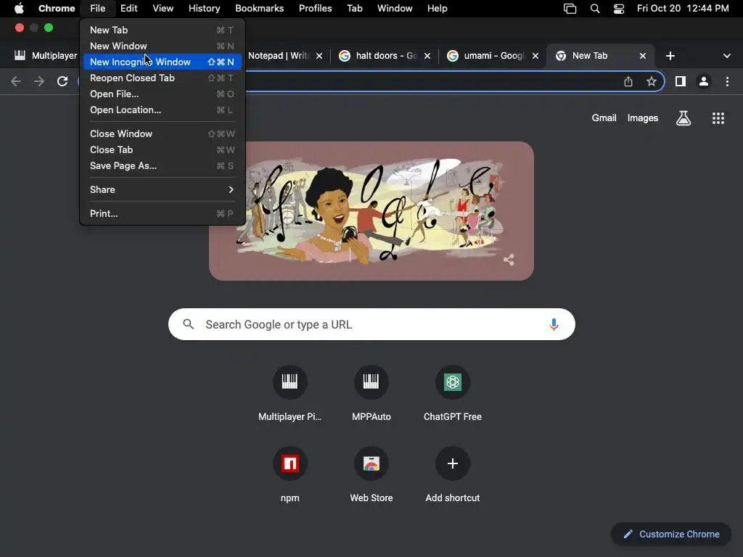Close the Notepad tab
743x557 pixels.
pos(319,56)
